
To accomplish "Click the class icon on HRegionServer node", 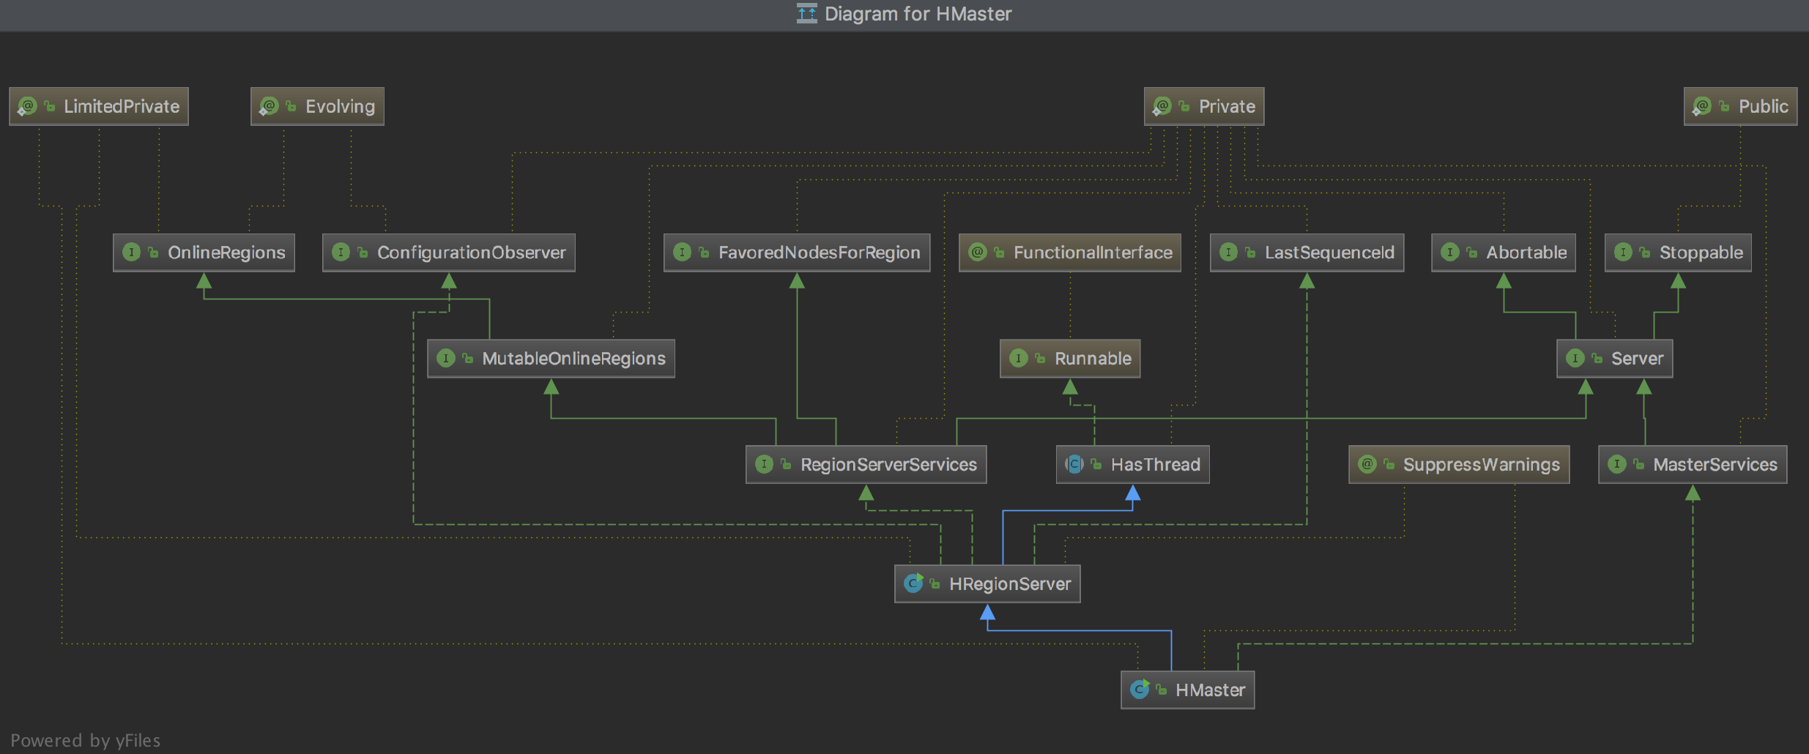I will click(x=913, y=583).
